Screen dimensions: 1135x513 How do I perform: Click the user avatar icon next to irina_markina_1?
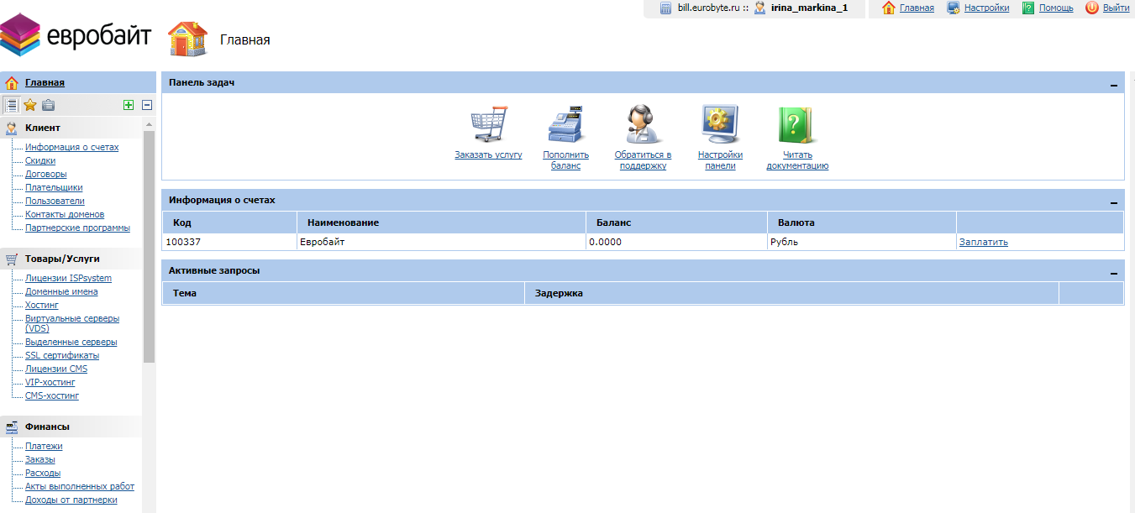[759, 8]
